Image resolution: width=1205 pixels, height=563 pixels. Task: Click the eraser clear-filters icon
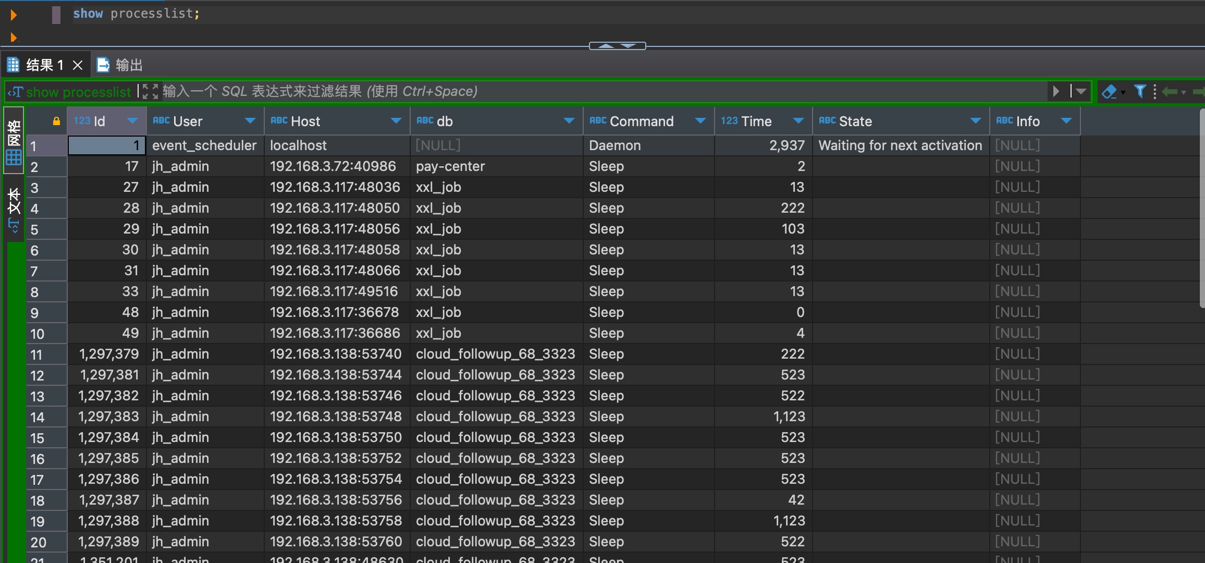[1109, 92]
